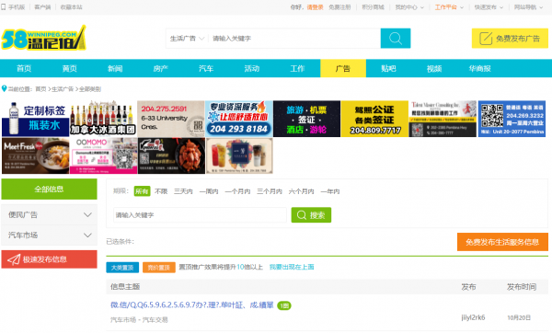Click the top search keyword input field
The height and width of the screenshot is (333, 552).
294,39
